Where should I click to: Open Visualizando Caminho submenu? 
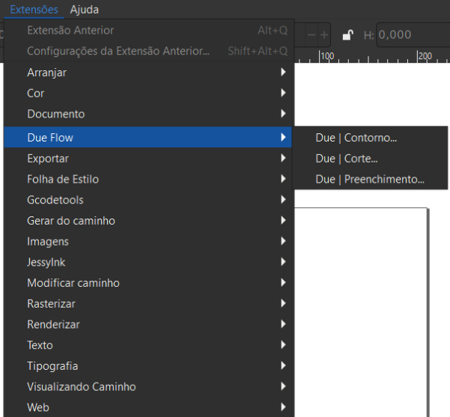click(148, 386)
